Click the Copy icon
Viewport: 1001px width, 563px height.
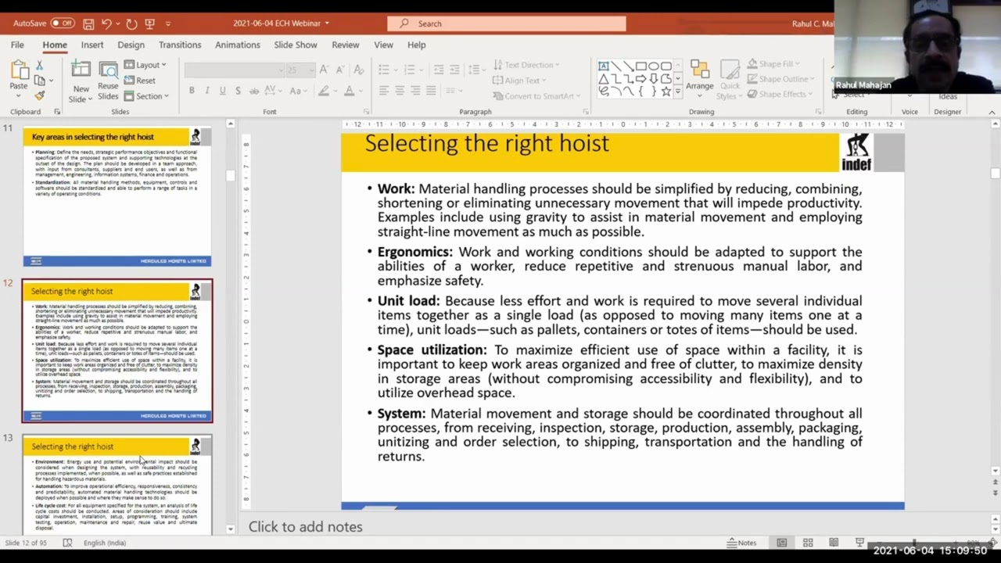coord(40,81)
